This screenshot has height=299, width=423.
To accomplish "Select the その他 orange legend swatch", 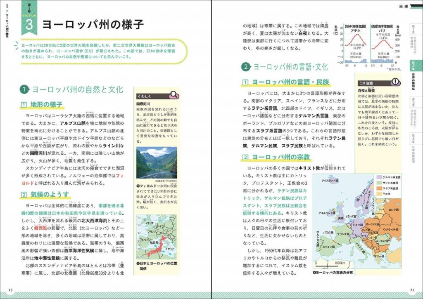I will (379, 193).
